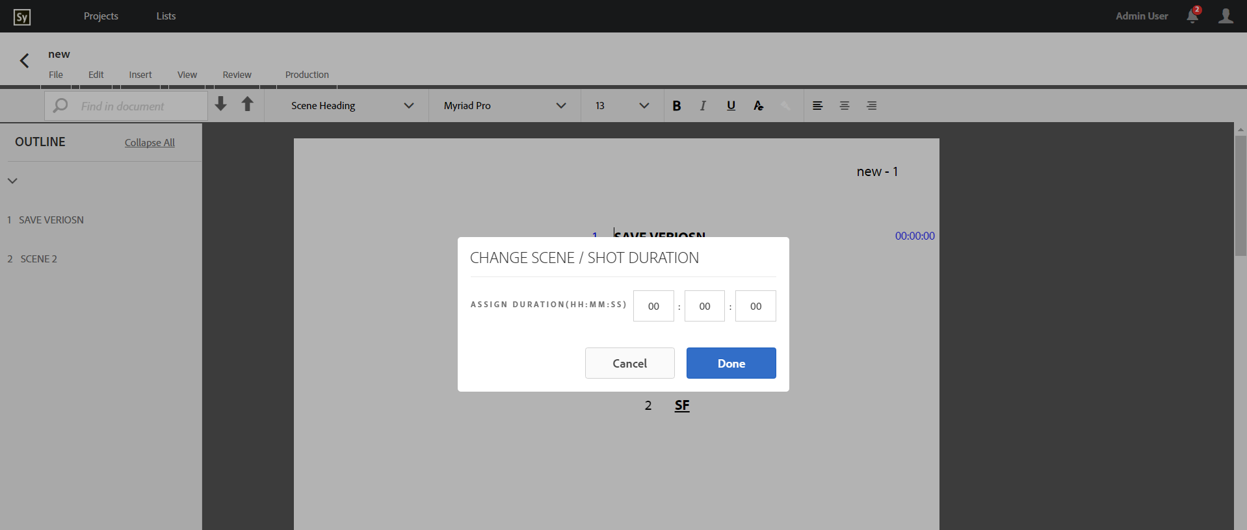Click the SF scene heading text
Image resolution: width=1247 pixels, height=530 pixels.
coord(682,406)
